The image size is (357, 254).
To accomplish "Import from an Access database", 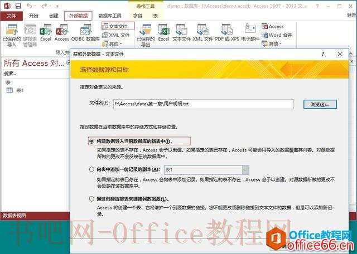I will click(x=62, y=33).
